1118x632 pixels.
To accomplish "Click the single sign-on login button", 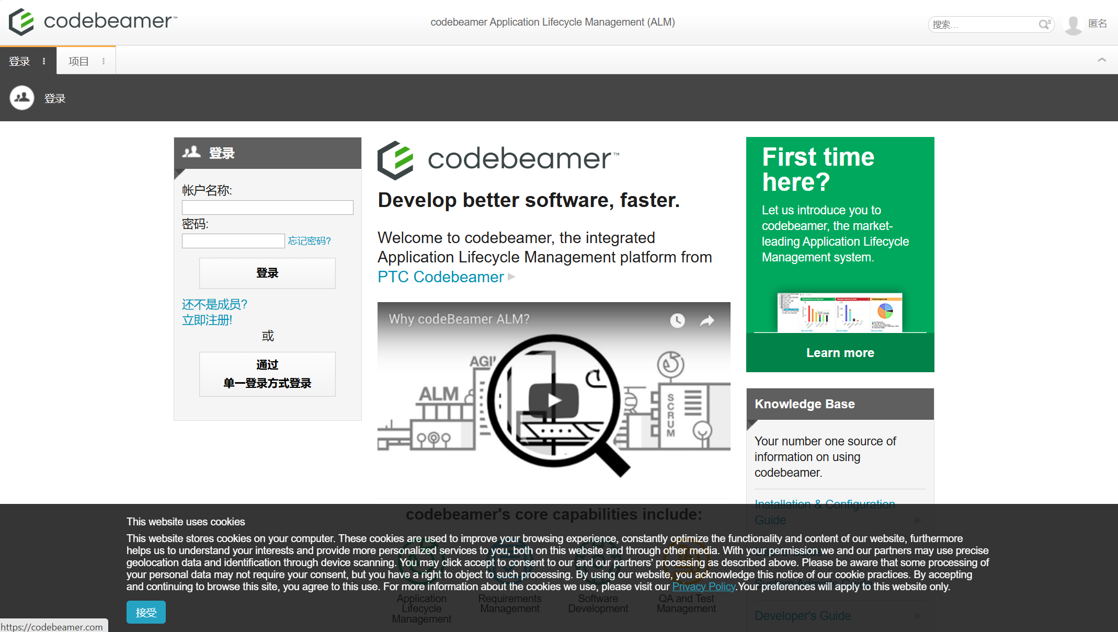I will coord(267,374).
